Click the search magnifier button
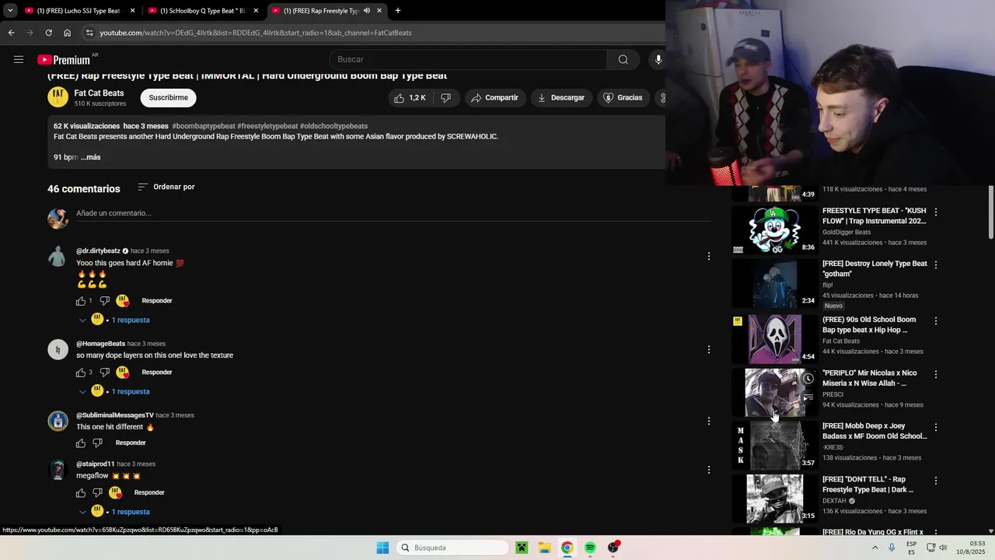Screen dimensions: 995x560 623,60
